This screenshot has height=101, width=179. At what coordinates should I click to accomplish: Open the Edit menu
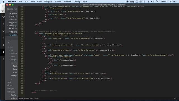(x=26, y=1)
